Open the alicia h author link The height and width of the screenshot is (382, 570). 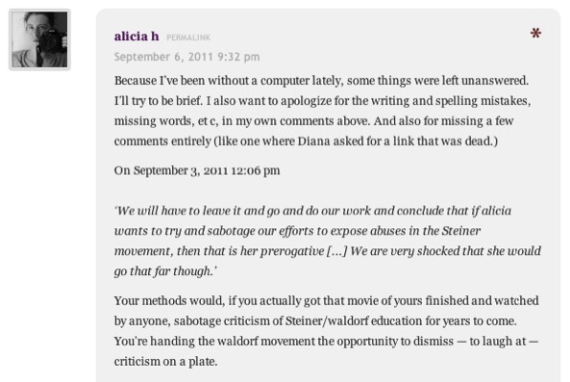coord(136,36)
